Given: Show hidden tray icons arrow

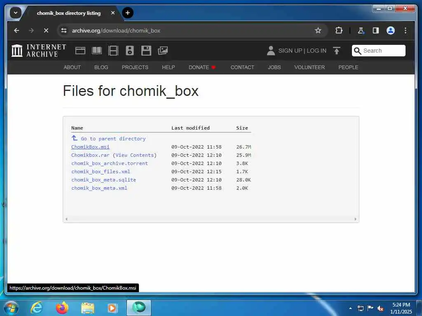Looking at the screenshot, I should pyautogui.click(x=350, y=308).
